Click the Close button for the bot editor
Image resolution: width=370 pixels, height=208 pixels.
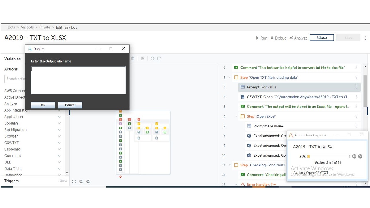coord(322,38)
